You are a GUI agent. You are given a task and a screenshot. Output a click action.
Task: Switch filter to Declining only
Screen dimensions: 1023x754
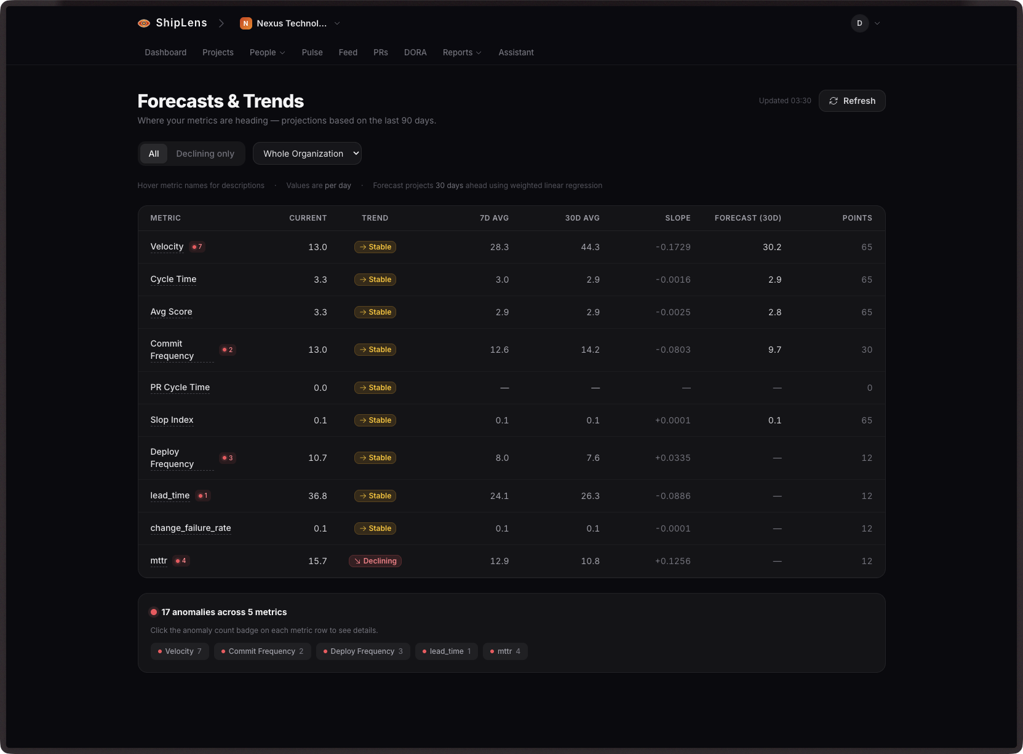[x=205, y=154]
